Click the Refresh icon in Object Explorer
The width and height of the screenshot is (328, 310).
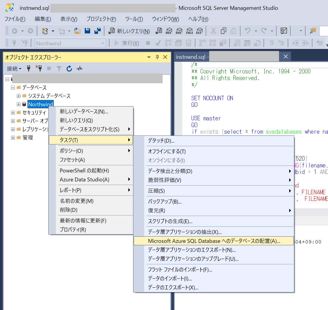(69, 68)
